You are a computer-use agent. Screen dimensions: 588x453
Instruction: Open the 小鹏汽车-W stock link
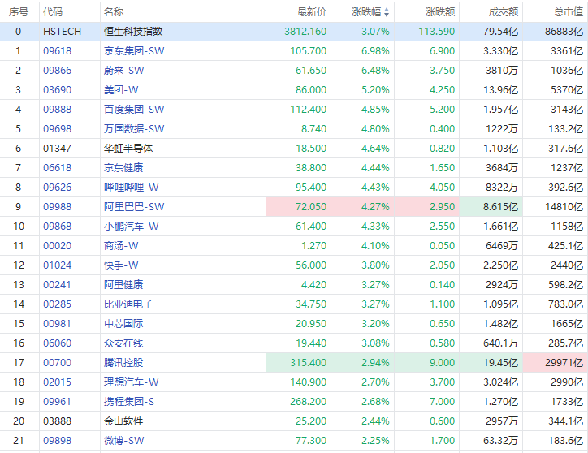(x=132, y=226)
